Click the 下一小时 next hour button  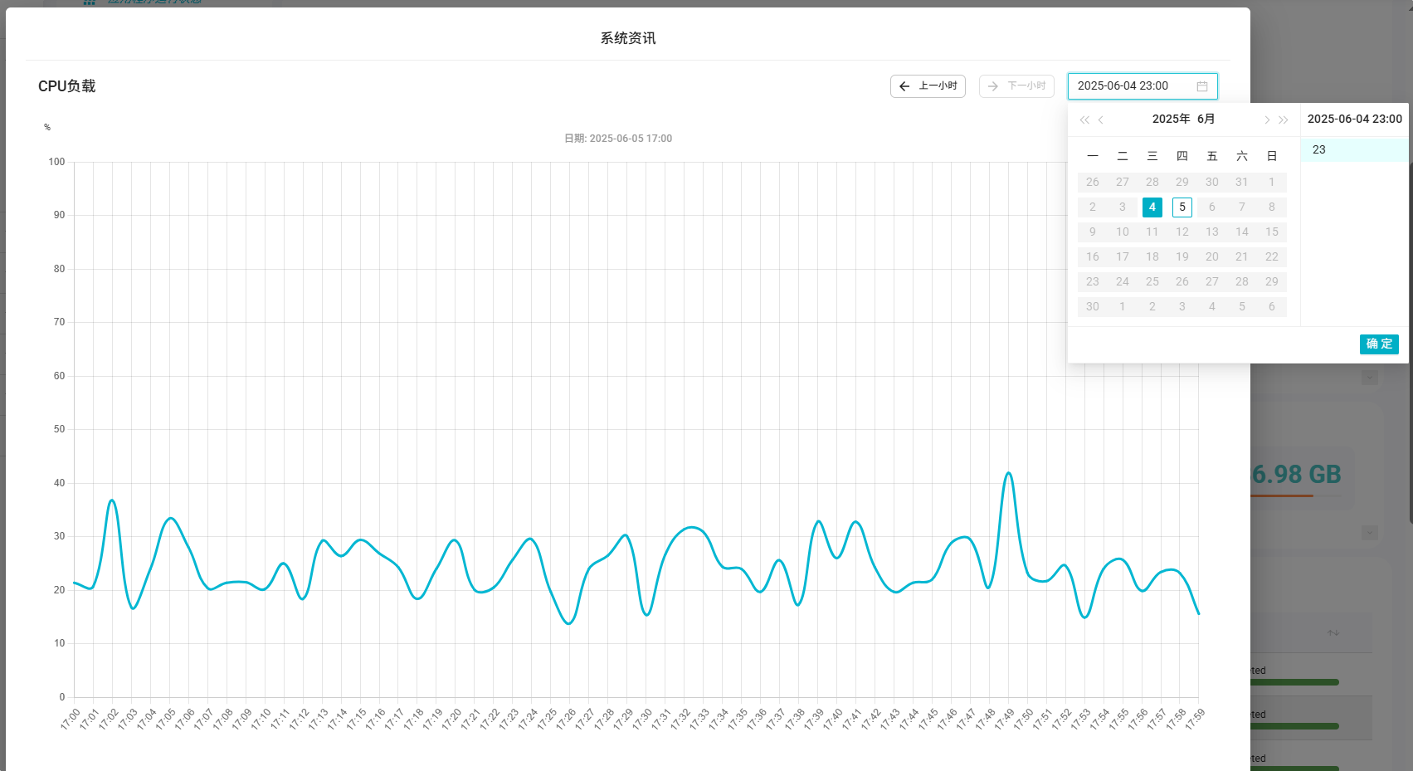click(1016, 86)
